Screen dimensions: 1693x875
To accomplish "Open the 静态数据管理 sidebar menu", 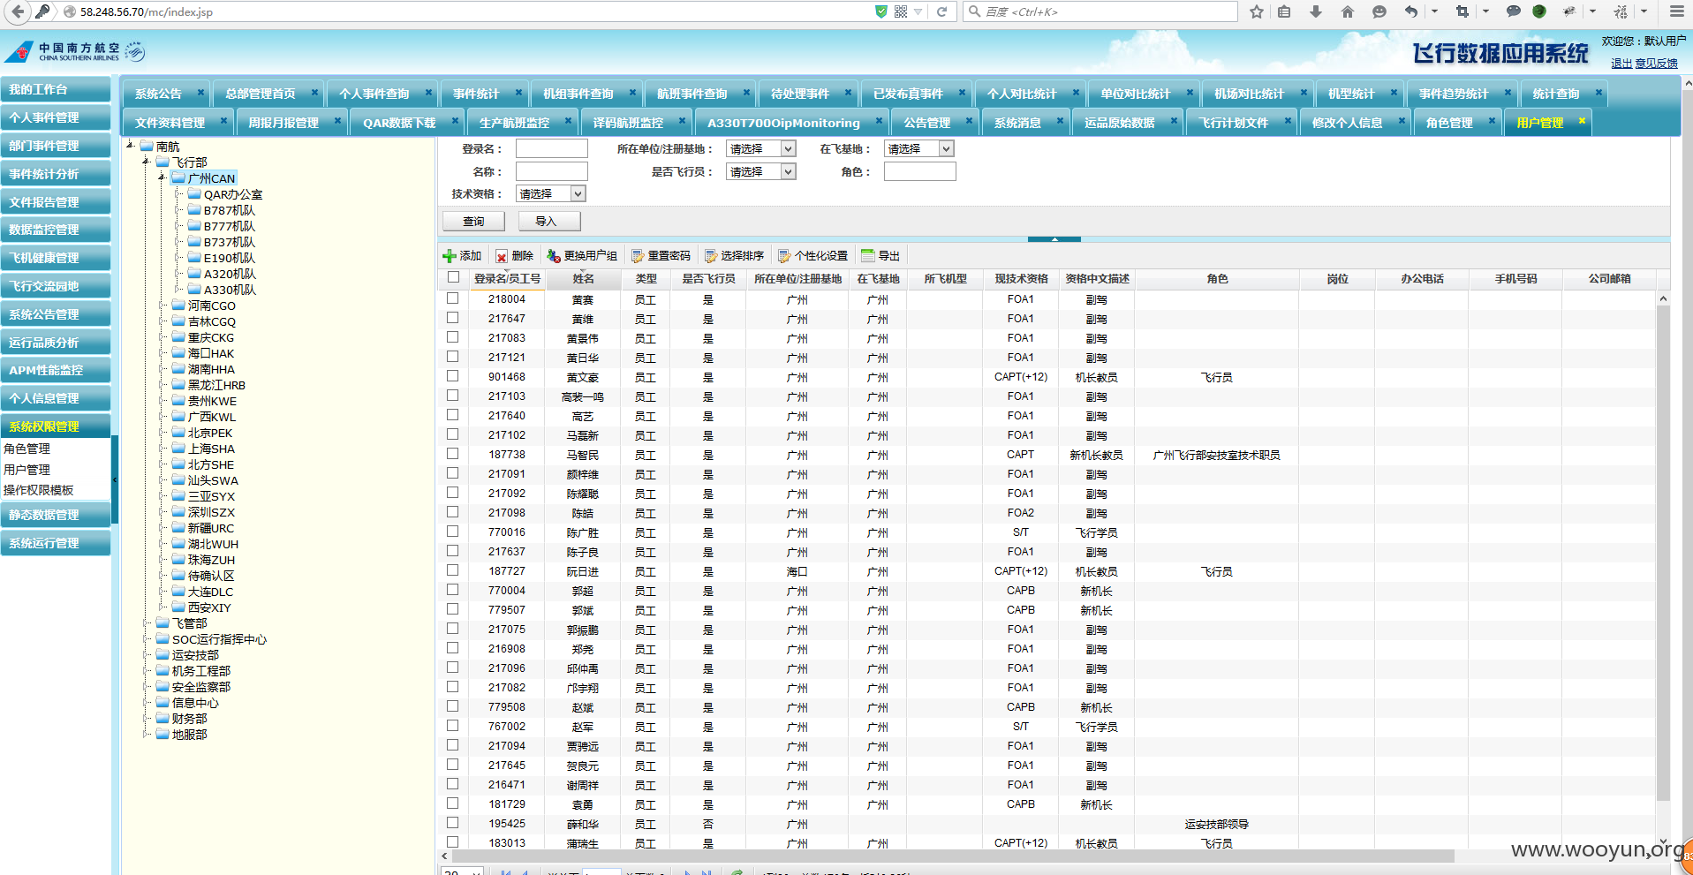I will 55,515.
